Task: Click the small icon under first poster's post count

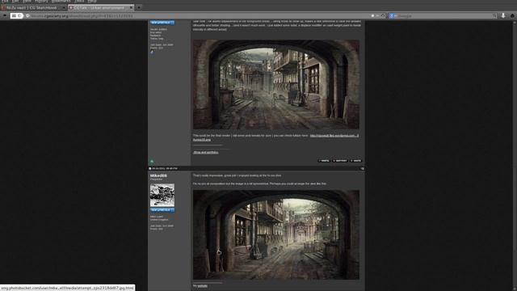Action: coord(152,52)
